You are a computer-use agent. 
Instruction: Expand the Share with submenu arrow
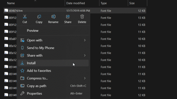[85, 55]
